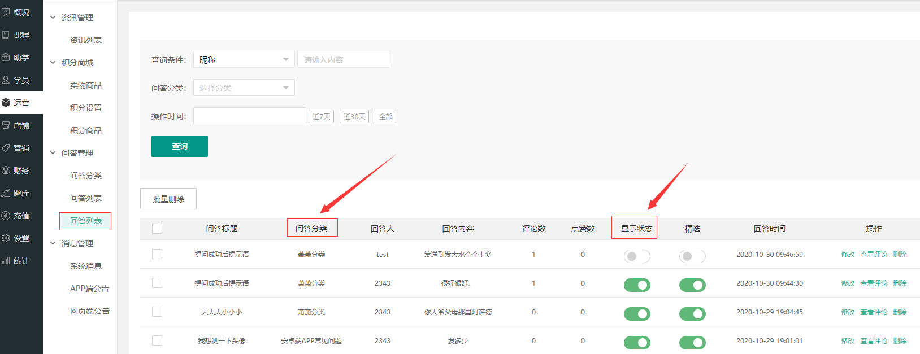Go to 积分设置 submenu
This screenshot has width=920, height=354.
click(86, 108)
